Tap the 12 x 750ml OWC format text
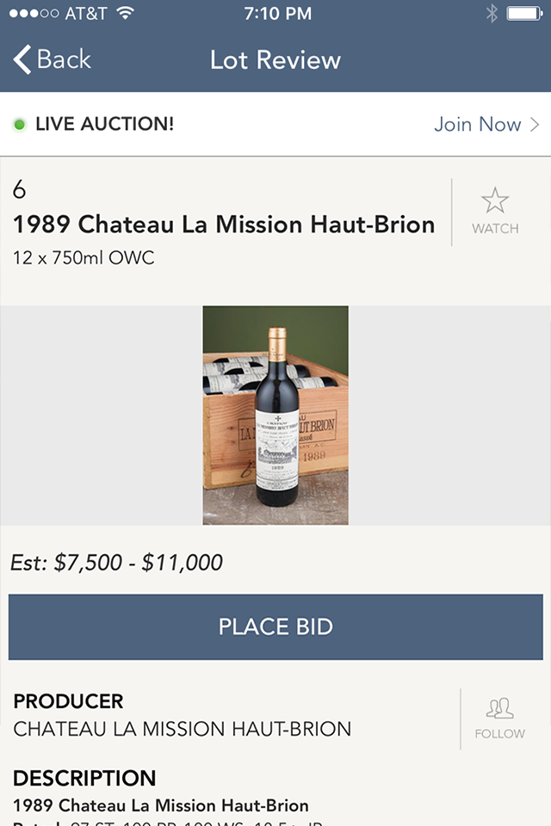 click(x=84, y=257)
